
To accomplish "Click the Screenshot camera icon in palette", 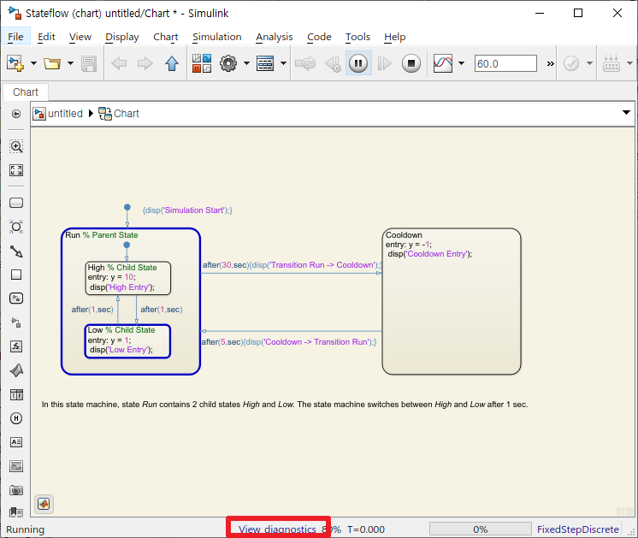I will 16,490.
